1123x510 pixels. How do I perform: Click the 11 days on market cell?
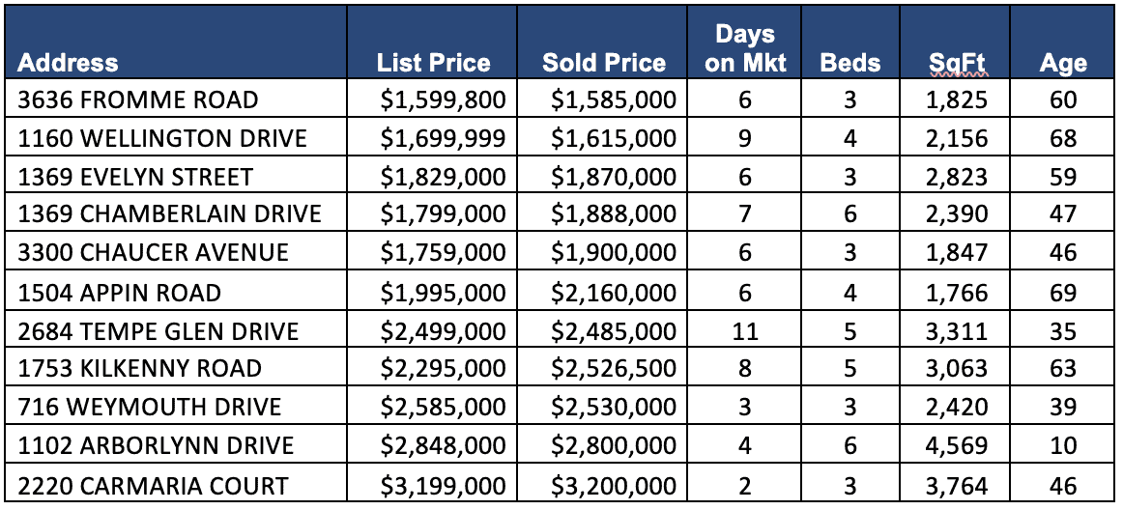pos(745,331)
